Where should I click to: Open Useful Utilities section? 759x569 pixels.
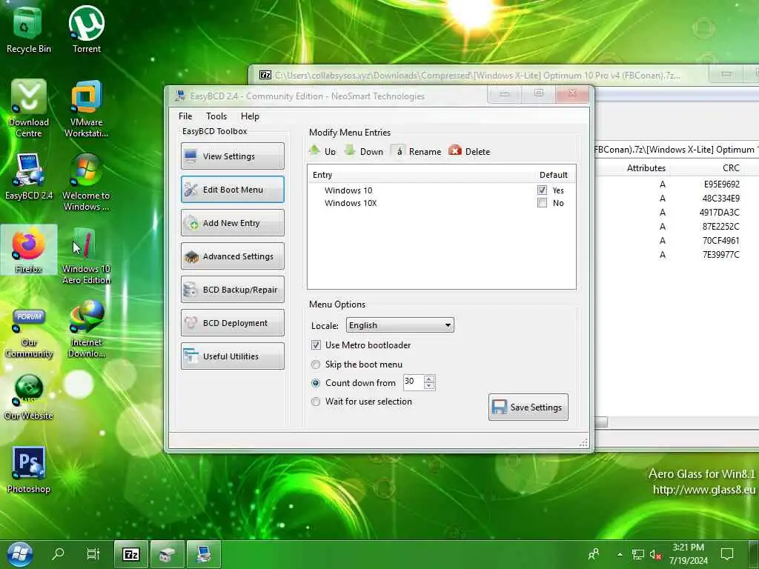(232, 356)
